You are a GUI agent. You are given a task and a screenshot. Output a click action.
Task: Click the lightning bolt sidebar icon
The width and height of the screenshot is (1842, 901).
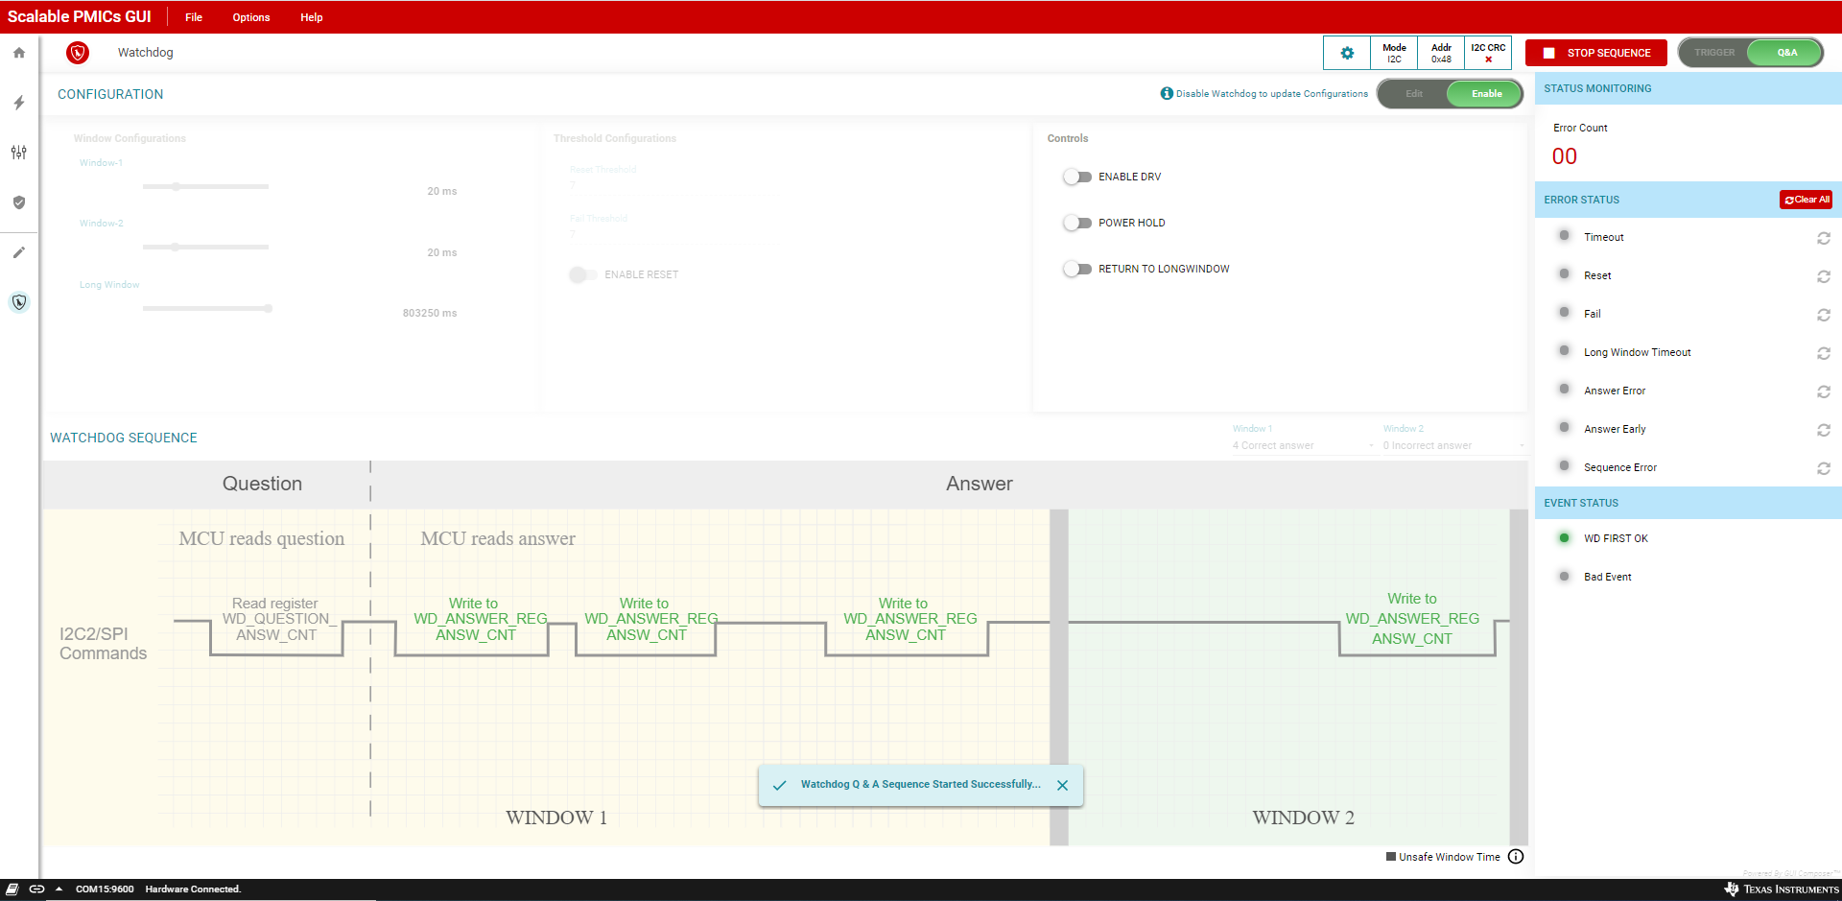tap(19, 103)
